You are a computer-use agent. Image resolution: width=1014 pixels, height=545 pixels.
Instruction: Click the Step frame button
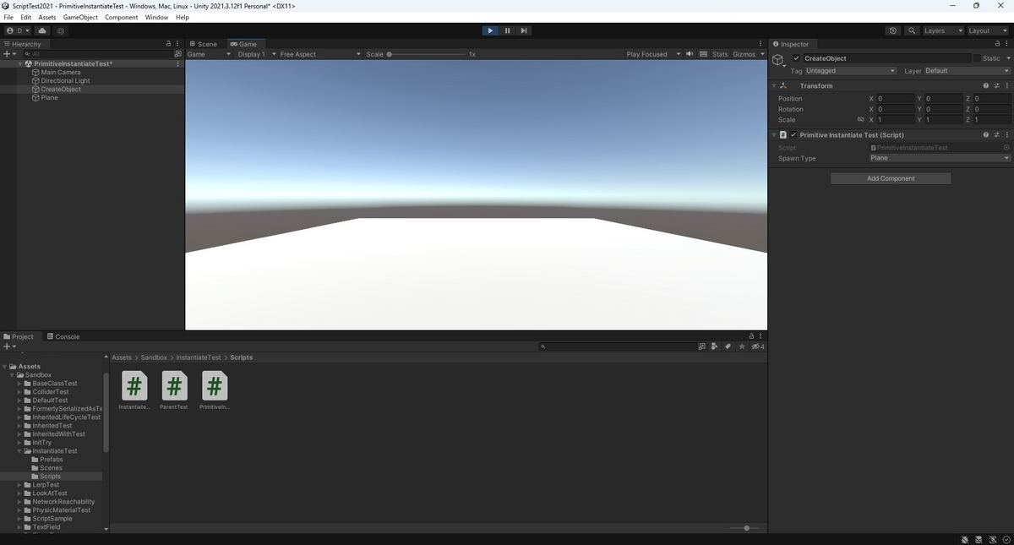(x=524, y=30)
